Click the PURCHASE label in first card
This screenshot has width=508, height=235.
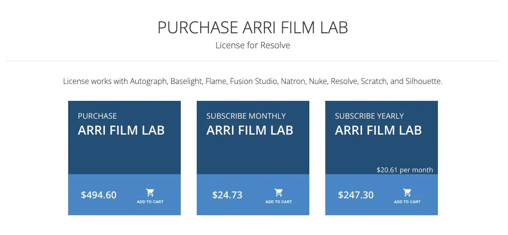[x=97, y=116]
